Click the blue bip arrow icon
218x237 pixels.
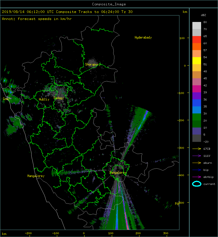pyautogui.click(x=197, y=170)
